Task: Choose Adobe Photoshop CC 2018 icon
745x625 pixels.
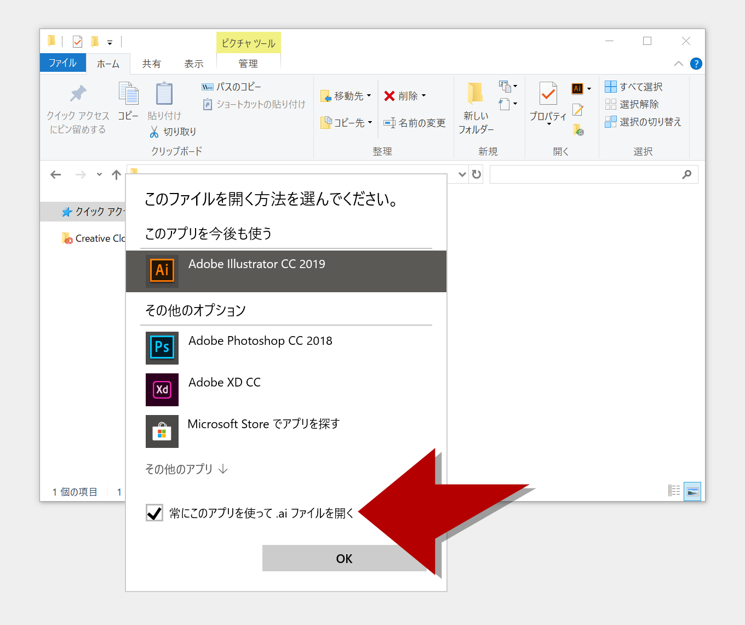Action: tap(162, 348)
